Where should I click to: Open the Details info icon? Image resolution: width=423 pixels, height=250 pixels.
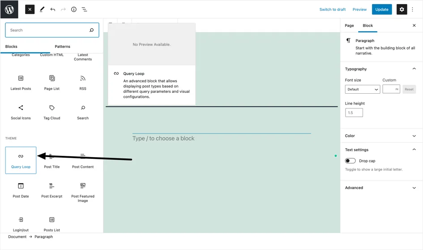[x=74, y=9]
